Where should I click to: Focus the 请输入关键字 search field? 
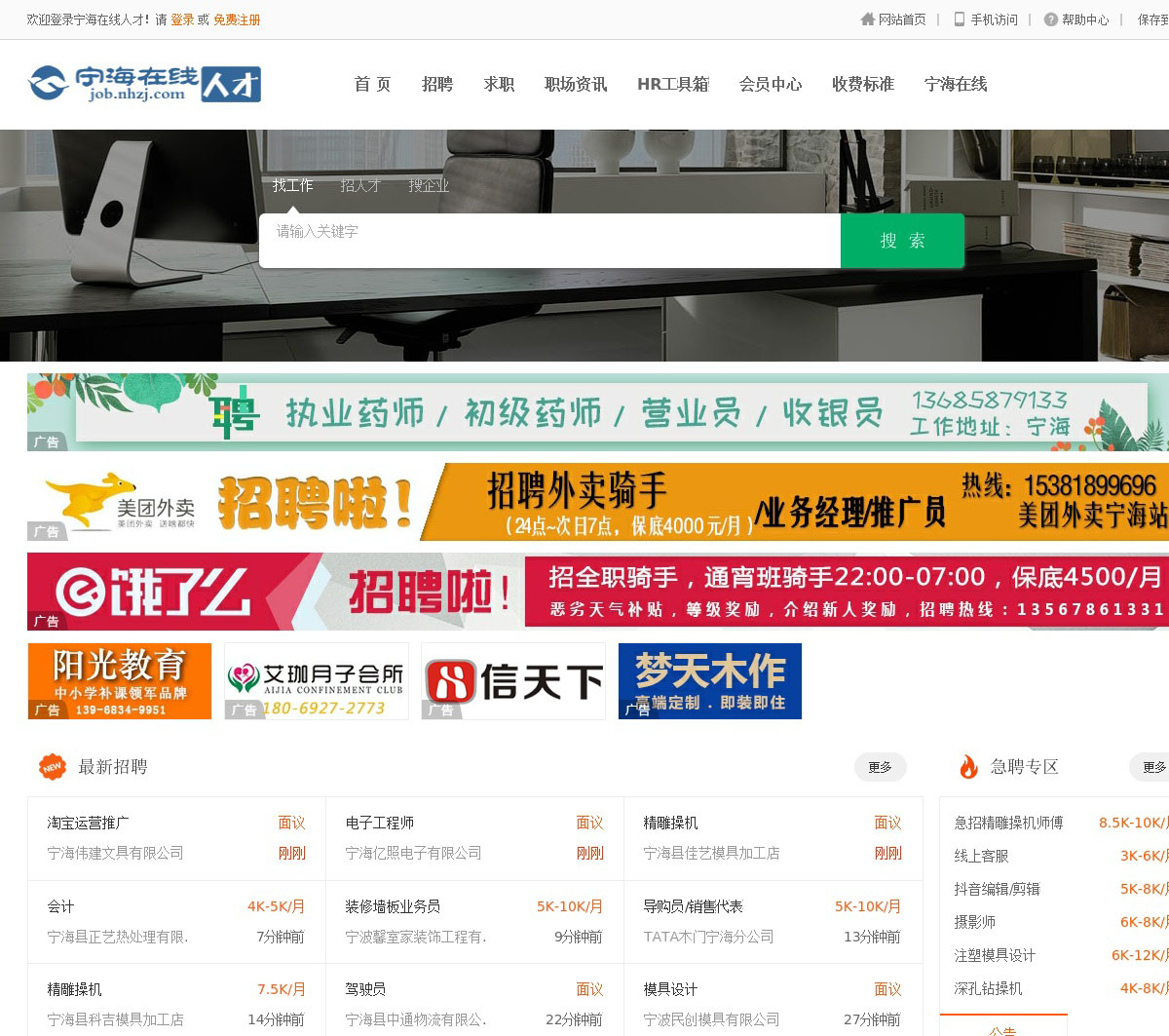[x=549, y=240]
